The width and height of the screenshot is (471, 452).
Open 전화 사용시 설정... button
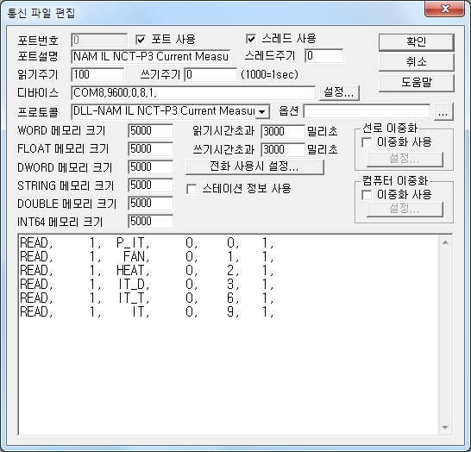point(254,166)
